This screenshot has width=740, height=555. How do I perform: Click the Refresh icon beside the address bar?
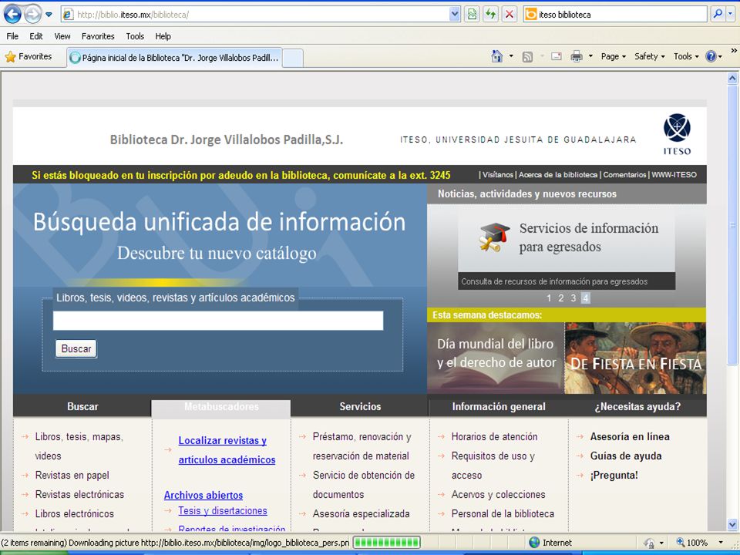click(490, 15)
